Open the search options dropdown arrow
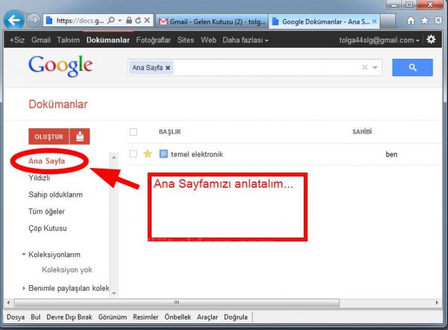 point(375,67)
